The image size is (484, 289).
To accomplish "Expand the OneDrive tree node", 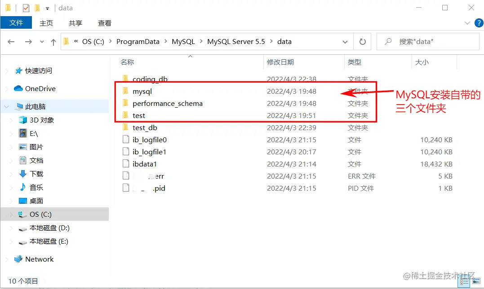I will click(x=6, y=89).
